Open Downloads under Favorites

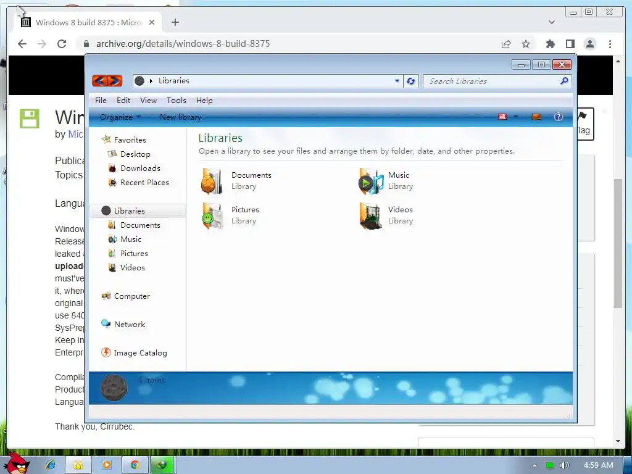tap(135, 168)
